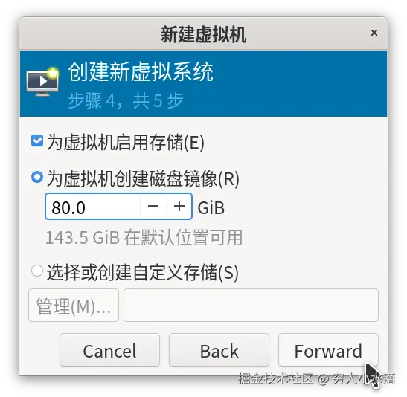Go to previous step with Back
Image resolution: width=407 pixels, height=397 pixels.
pos(219,350)
